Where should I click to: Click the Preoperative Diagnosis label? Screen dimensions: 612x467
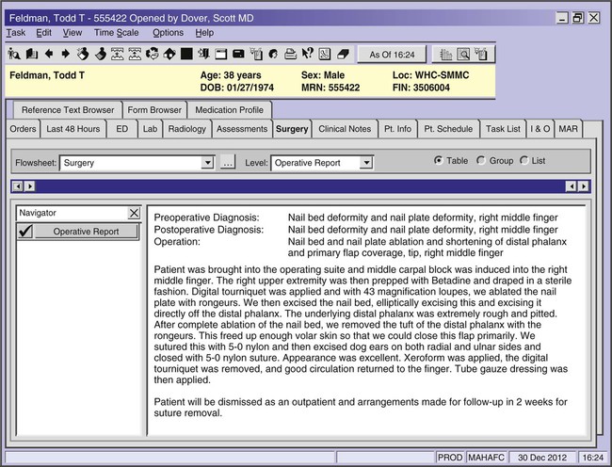206,217
